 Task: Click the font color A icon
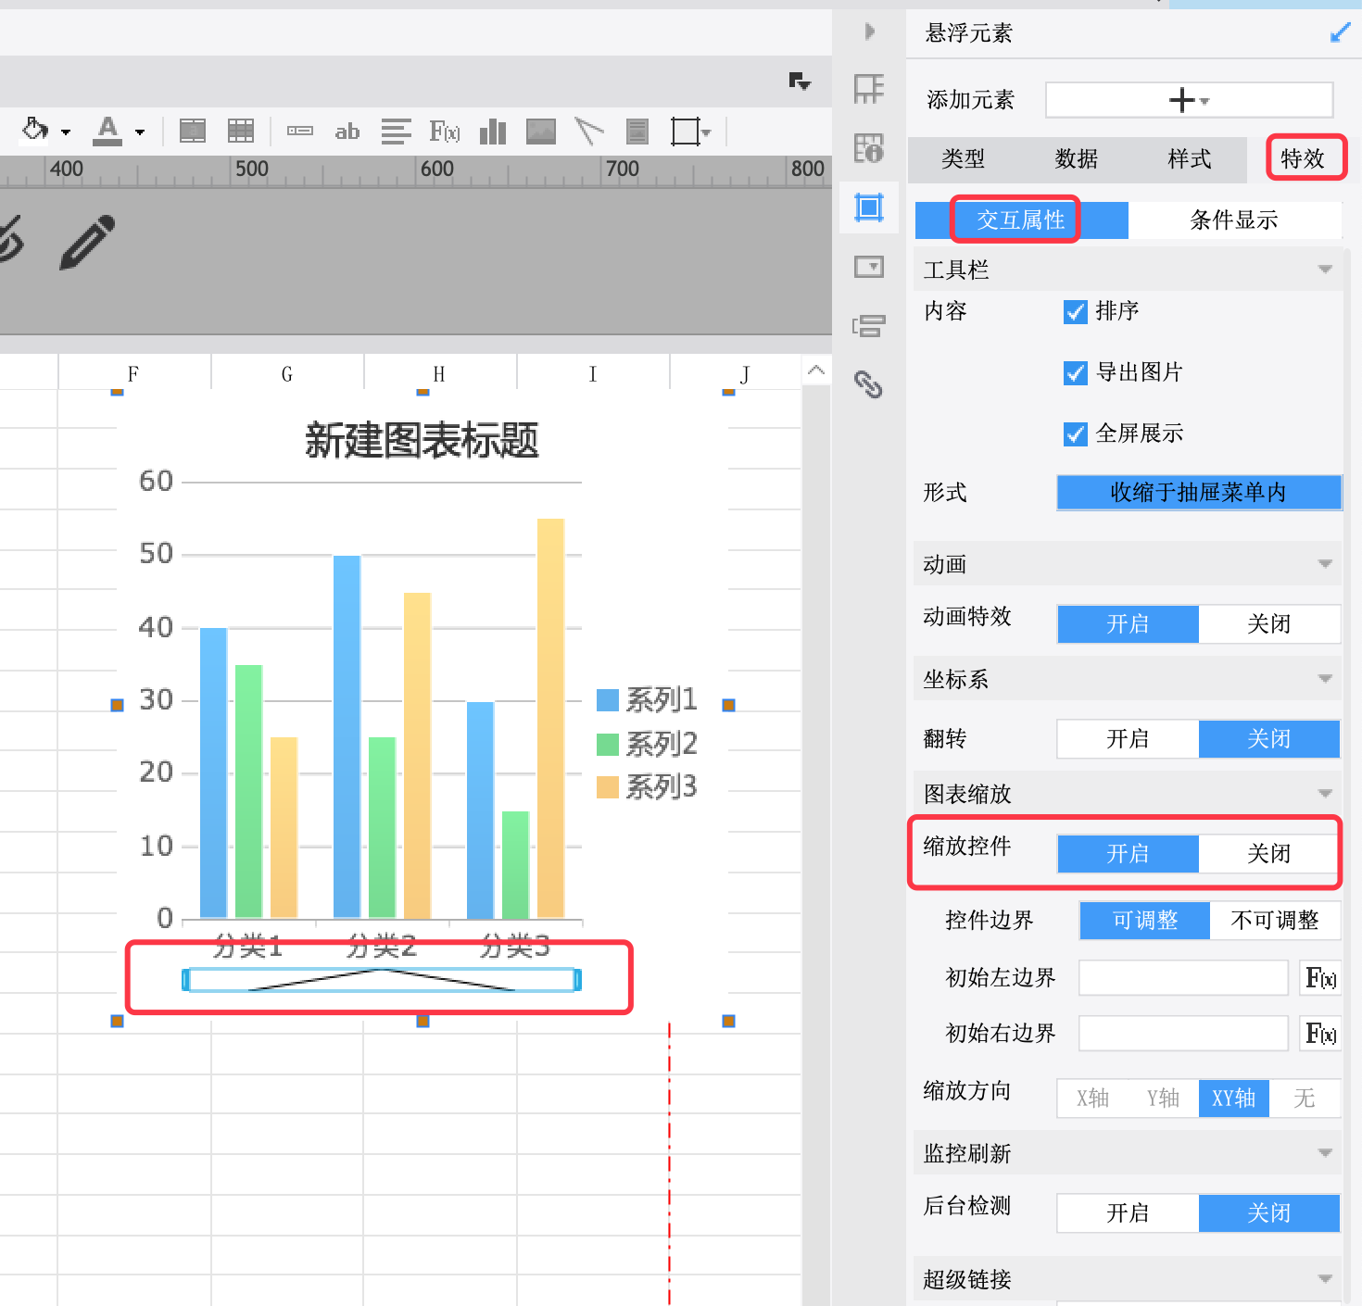click(x=108, y=131)
